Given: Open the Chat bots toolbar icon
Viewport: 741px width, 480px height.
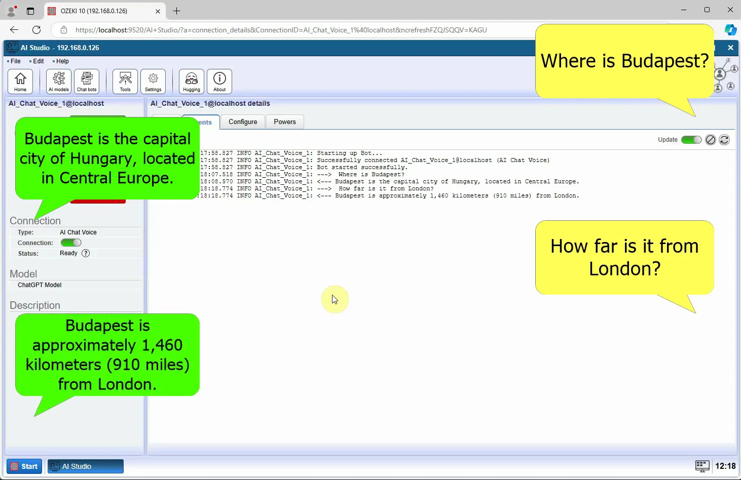Looking at the screenshot, I should click(x=87, y=82).
